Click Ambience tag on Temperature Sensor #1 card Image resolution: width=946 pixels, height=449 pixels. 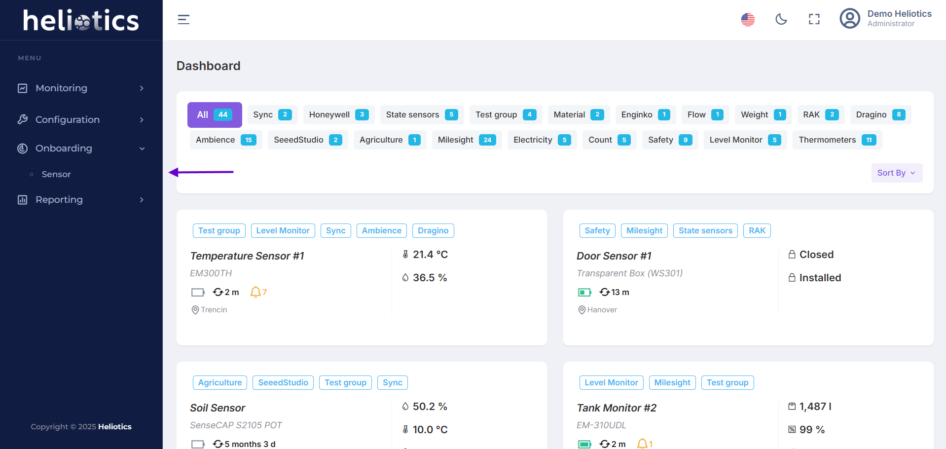point(382,230)
